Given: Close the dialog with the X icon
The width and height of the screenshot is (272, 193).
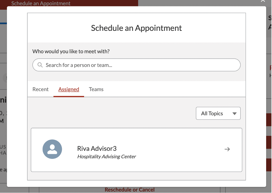Looking at the screenshot, I should [x=263, y=1].
